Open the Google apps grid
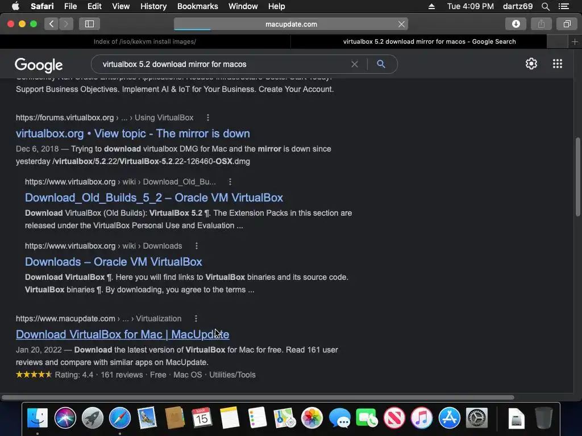The height and width of the screenshot is (436, 582). pyautogui.click(x=558, y=64)
